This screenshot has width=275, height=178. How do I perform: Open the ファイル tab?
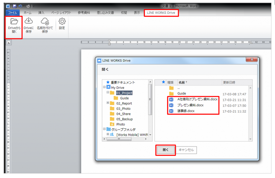pyautogui.click(x=13, y=13)
